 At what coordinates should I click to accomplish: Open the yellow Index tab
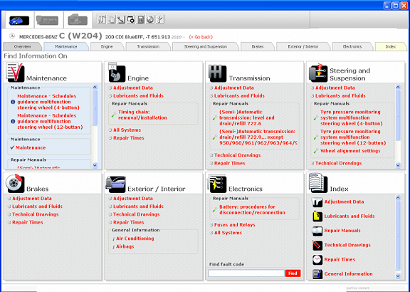pos(391,46)
